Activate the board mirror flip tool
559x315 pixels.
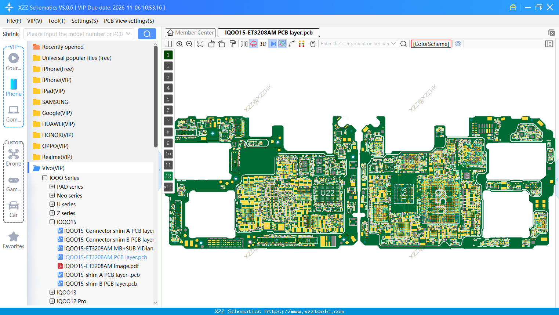pyautogui.click(x=244, y=44)
